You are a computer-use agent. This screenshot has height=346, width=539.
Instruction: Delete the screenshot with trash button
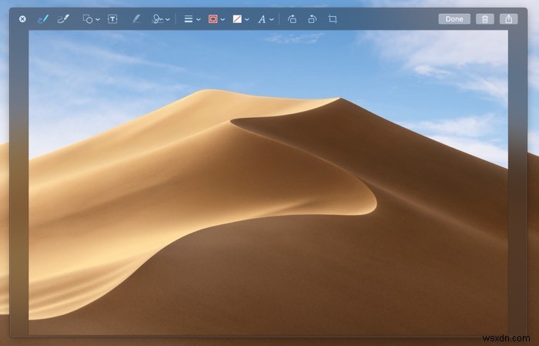(484, 19)
